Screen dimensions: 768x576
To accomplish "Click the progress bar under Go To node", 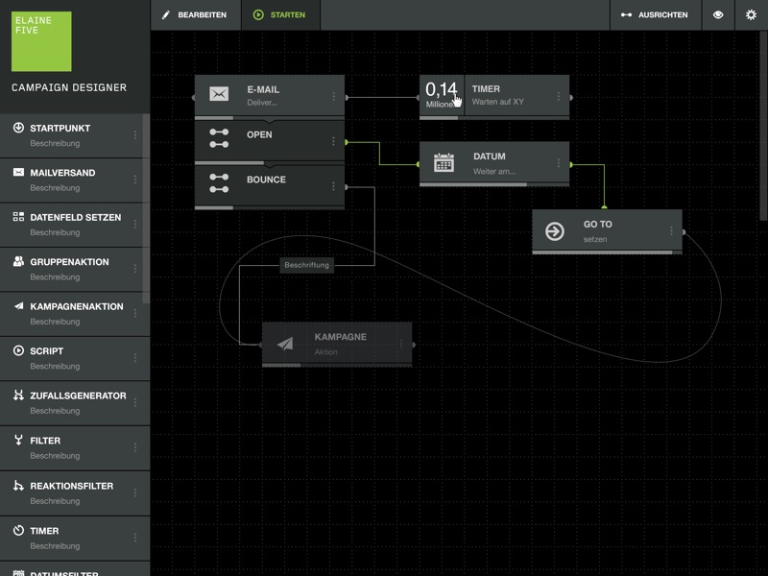I will [607, 252].
